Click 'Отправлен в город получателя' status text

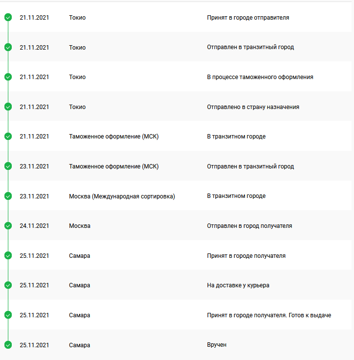249,226
